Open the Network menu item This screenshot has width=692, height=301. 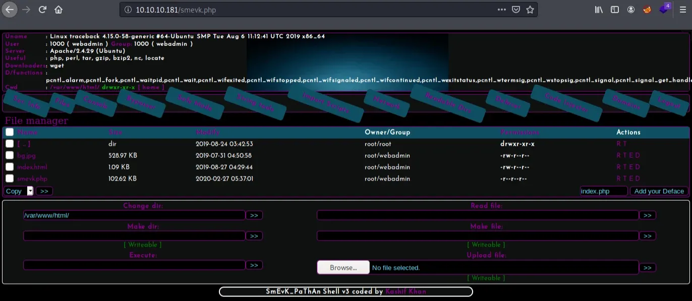coord(387,105)
